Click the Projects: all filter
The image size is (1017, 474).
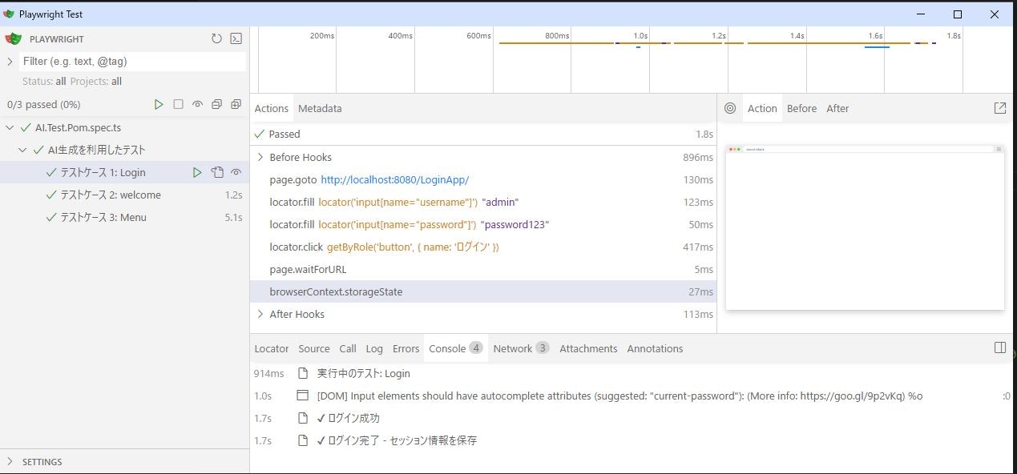coord(96,81)
